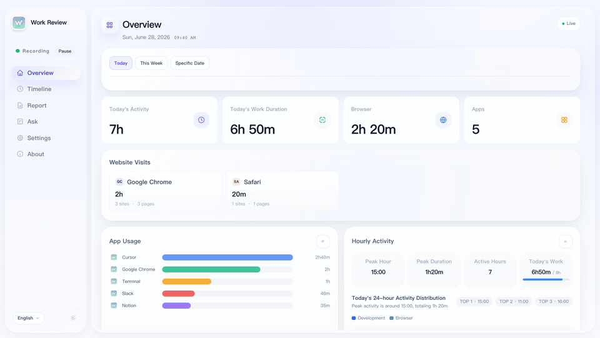Pause the recording
This screenshot has width=600, height=338.
64,51
